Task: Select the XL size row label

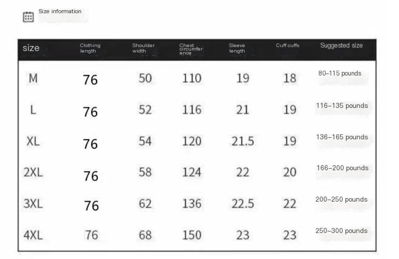Action: pos(33,141)
